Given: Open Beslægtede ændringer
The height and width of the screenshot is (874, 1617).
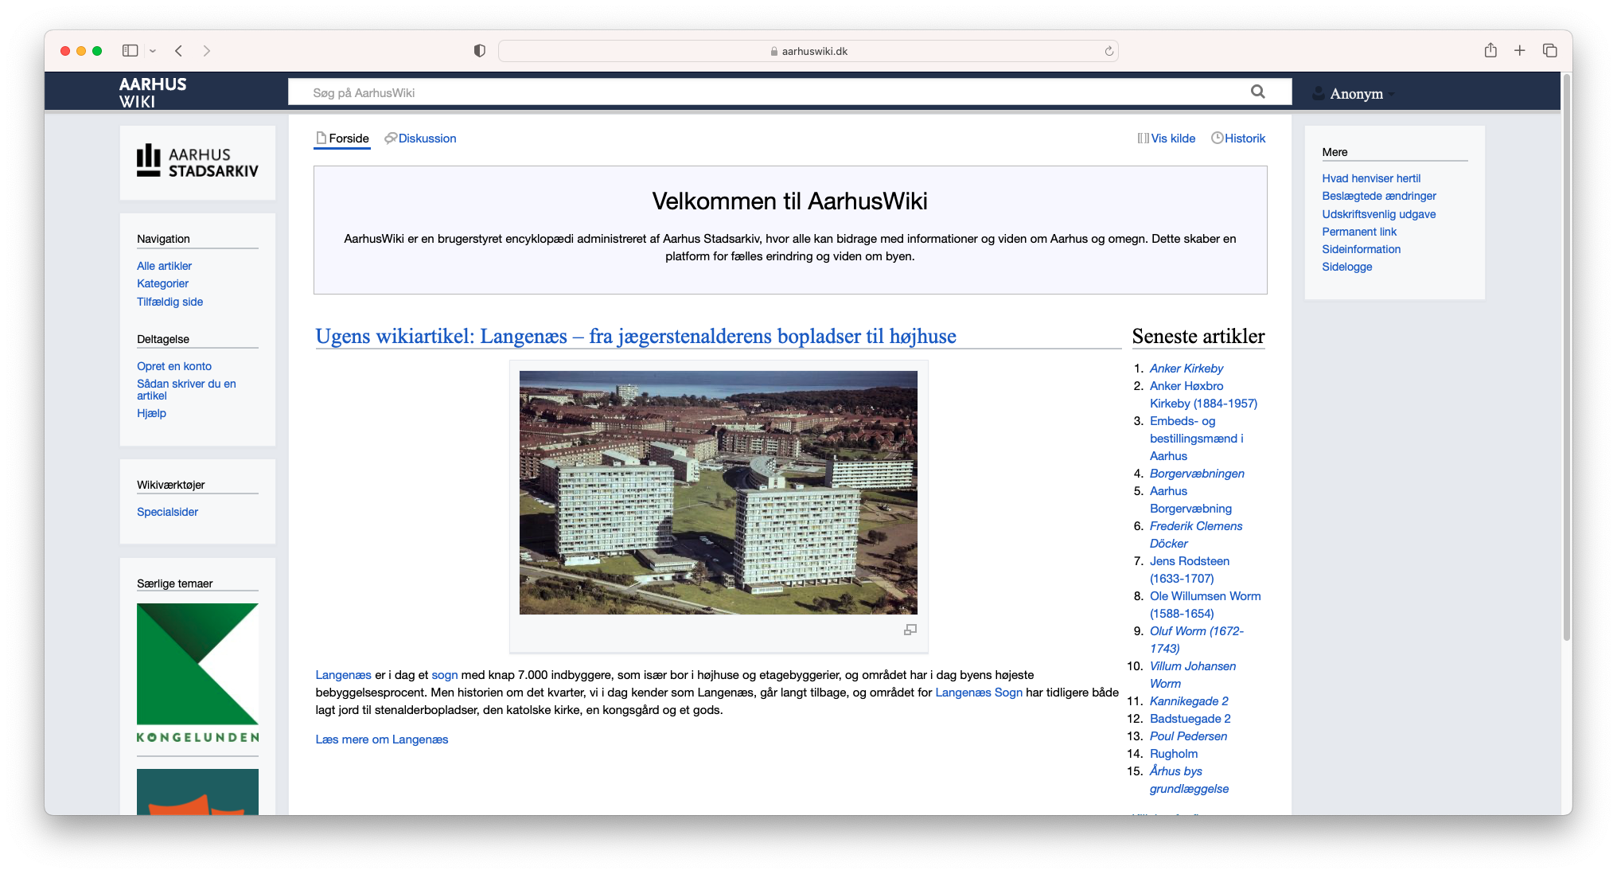Looking at the screenshot, I should (1379, 196).
